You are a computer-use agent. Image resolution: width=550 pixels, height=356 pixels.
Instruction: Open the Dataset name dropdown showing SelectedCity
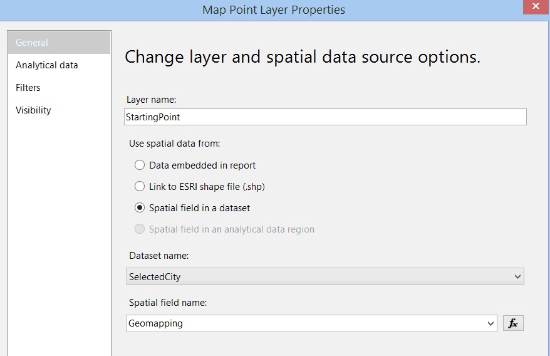click(x=325, y=276)
